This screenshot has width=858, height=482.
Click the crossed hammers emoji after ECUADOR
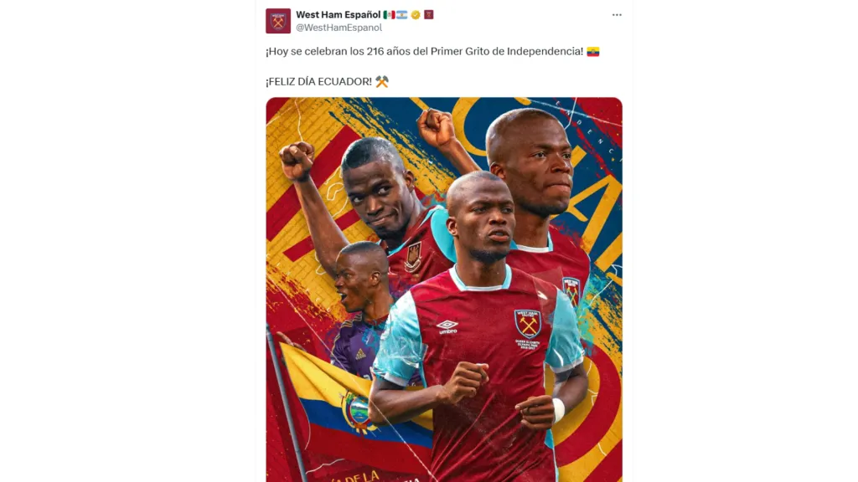click(382, 81)
